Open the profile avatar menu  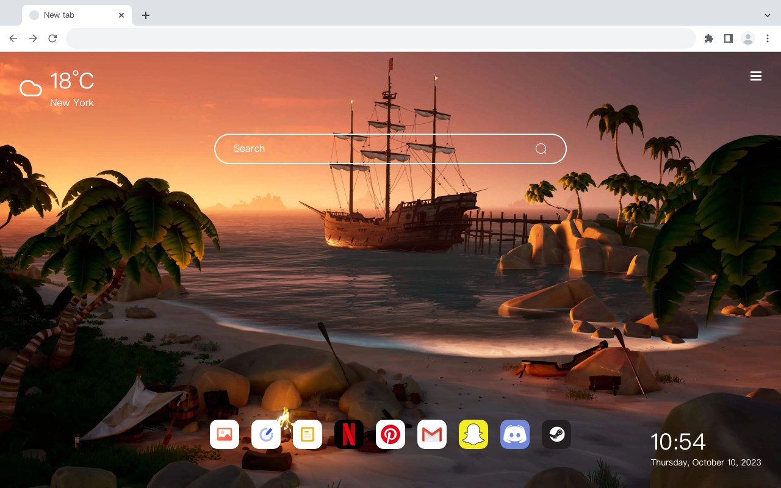pyautogui.click(x=748, y=38)
